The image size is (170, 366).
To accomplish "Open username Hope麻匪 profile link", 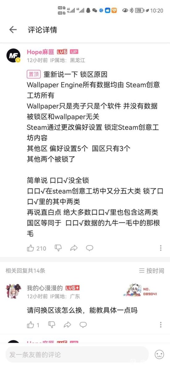I will 40,52.
